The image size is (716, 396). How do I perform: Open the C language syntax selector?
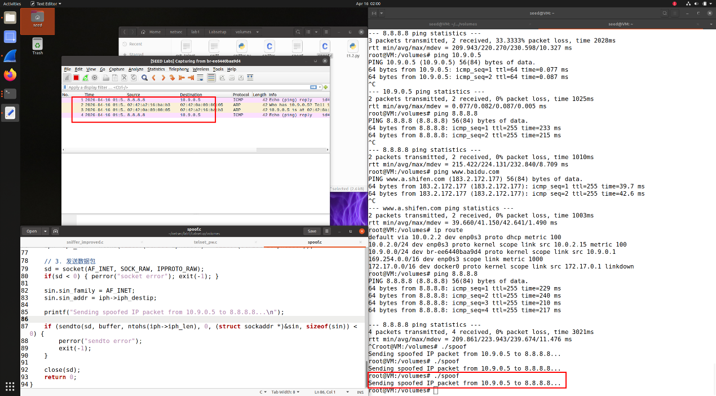pos(263,392)
